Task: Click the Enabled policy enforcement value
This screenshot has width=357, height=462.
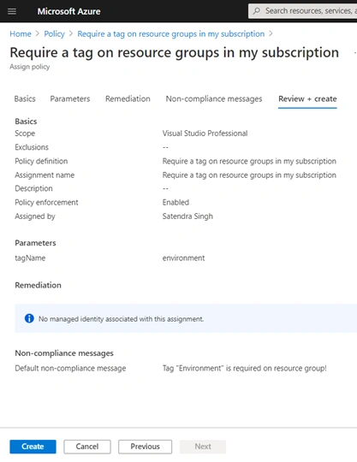Action: [x=176, y=203]
